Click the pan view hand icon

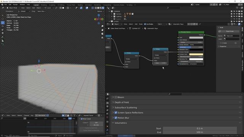click(102, 30)
